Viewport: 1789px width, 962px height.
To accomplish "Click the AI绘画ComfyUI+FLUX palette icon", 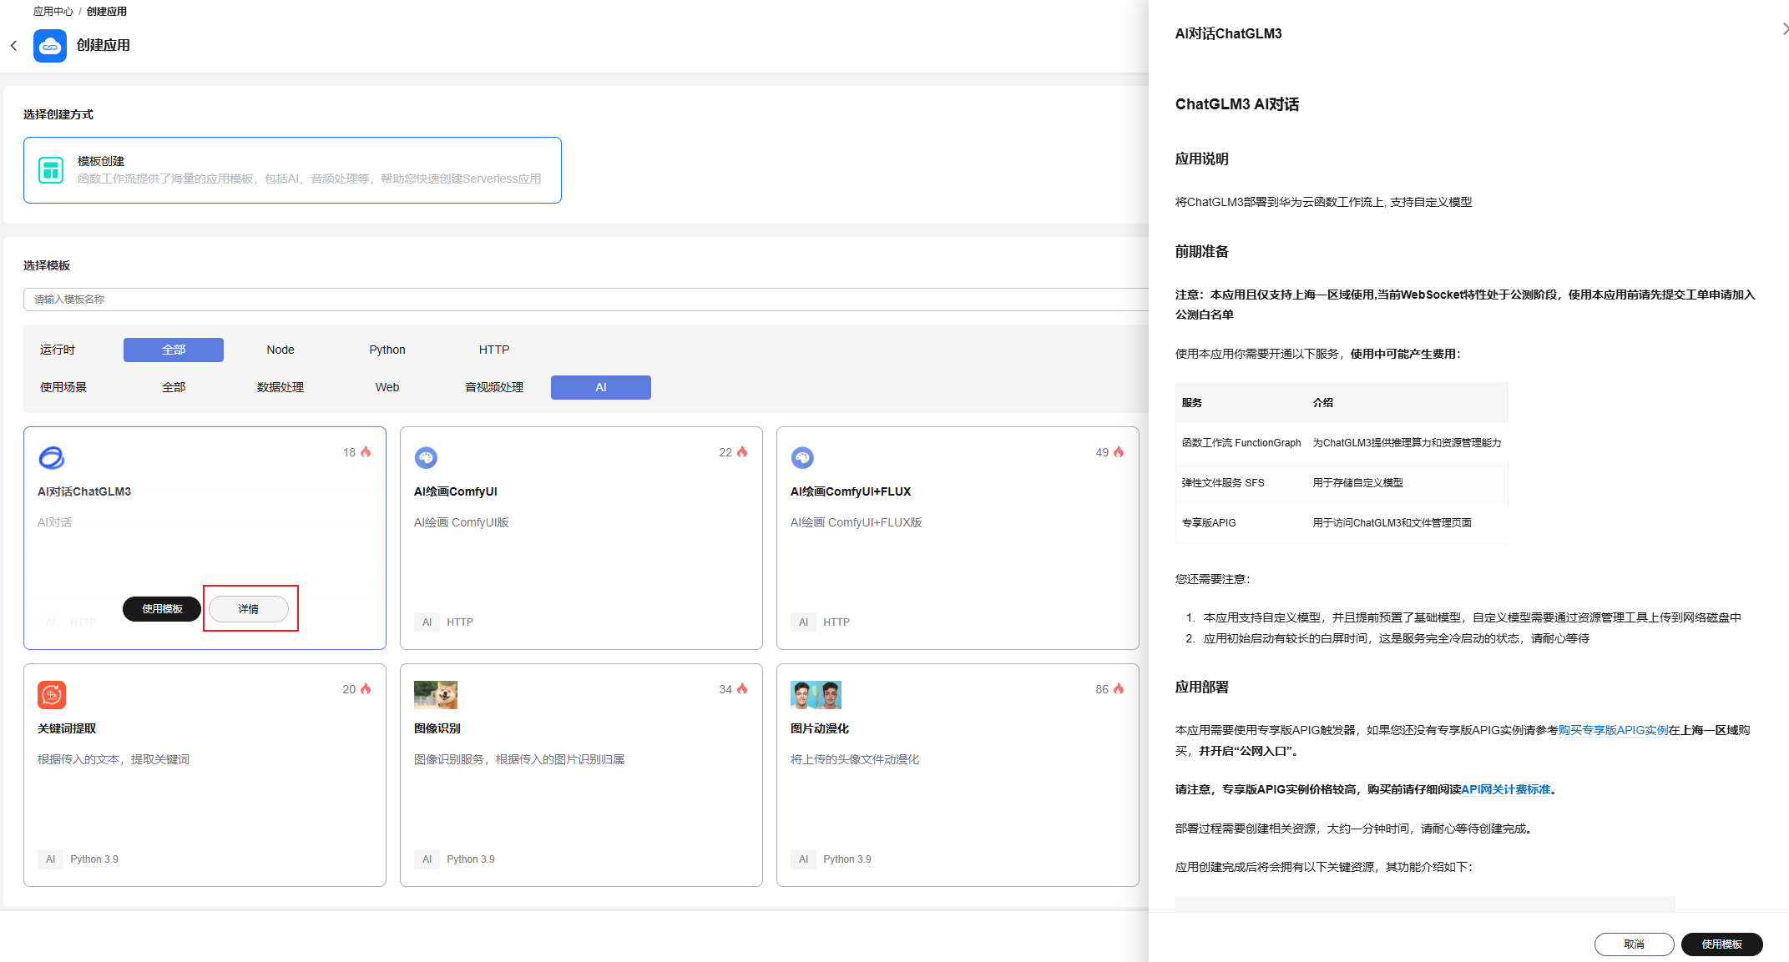I will 802,457.
